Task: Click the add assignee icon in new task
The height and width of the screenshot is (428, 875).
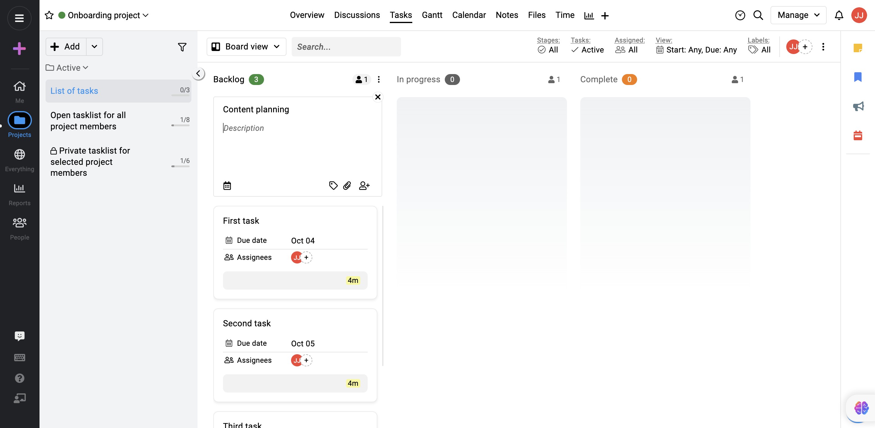Action: (364, 185)
